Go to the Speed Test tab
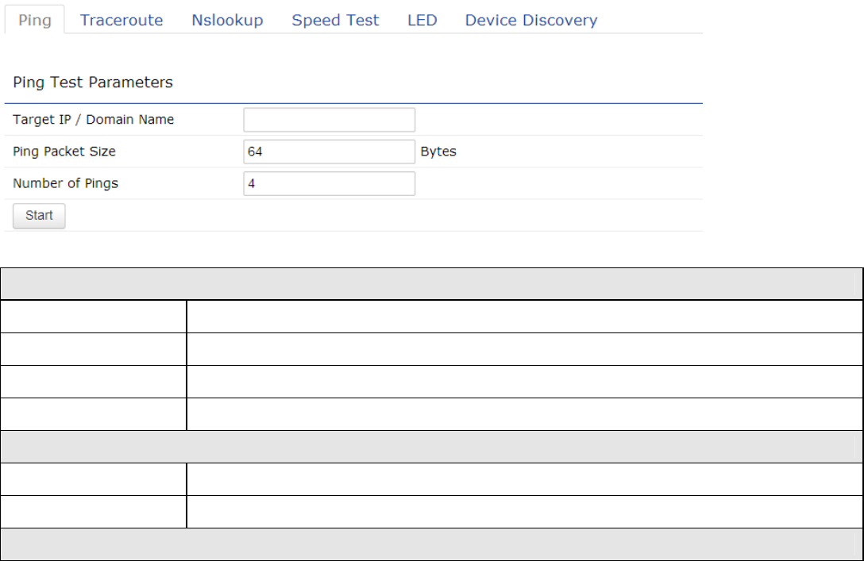The image size is (864, 561). pyautogui.click(x=335, y=20)
